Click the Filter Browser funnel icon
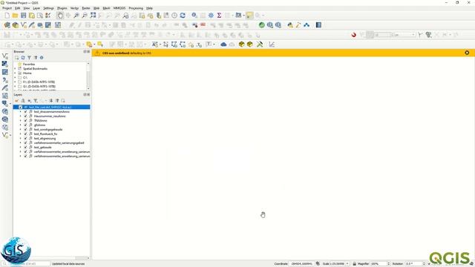 tap(30, 58)
